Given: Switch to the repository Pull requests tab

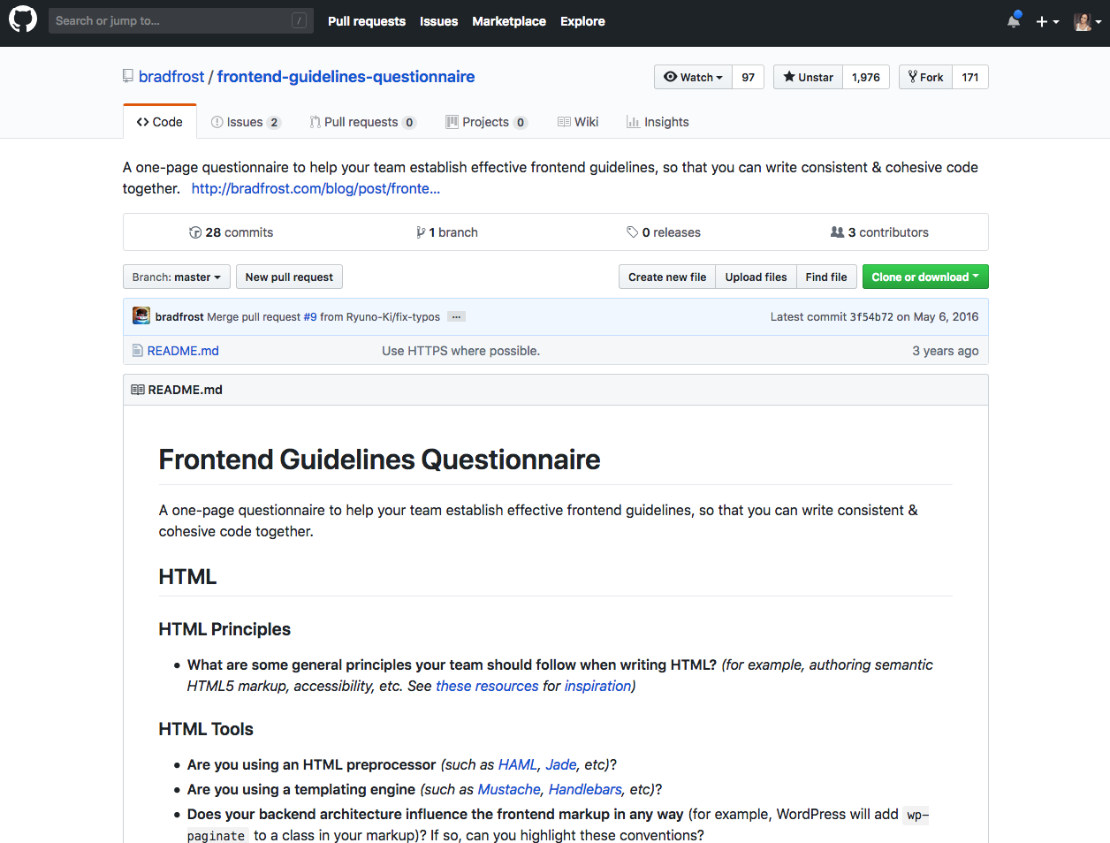Looking at the screenshot, I should click(x=362, y=122).
